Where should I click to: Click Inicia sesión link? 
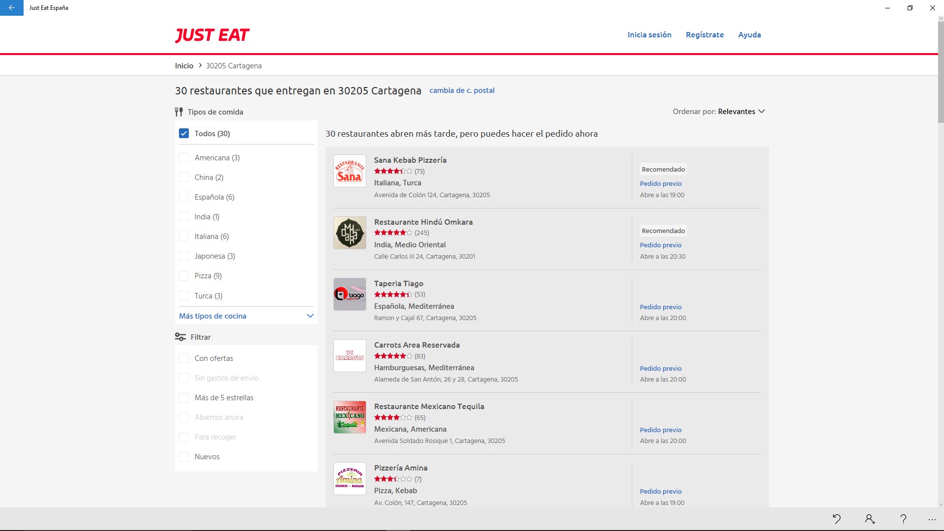649,35
